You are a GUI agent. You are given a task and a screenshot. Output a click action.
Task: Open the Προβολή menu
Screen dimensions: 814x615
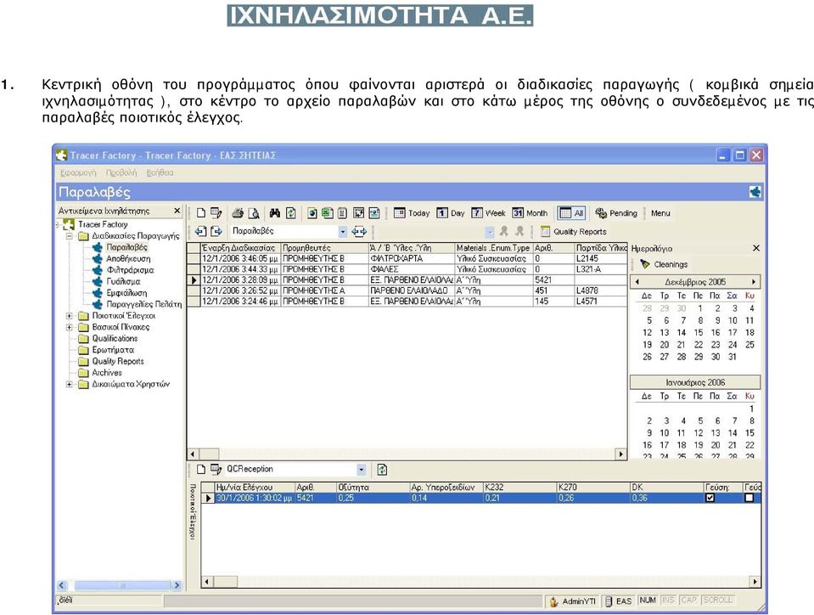(121, 172)
